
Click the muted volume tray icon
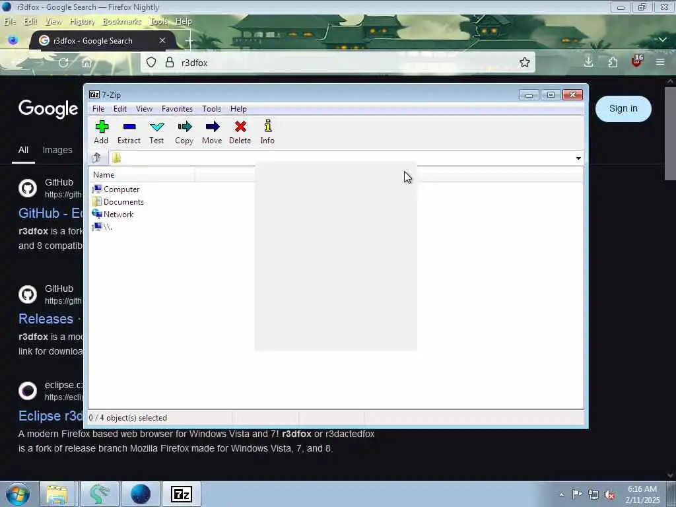pos(609,495)
